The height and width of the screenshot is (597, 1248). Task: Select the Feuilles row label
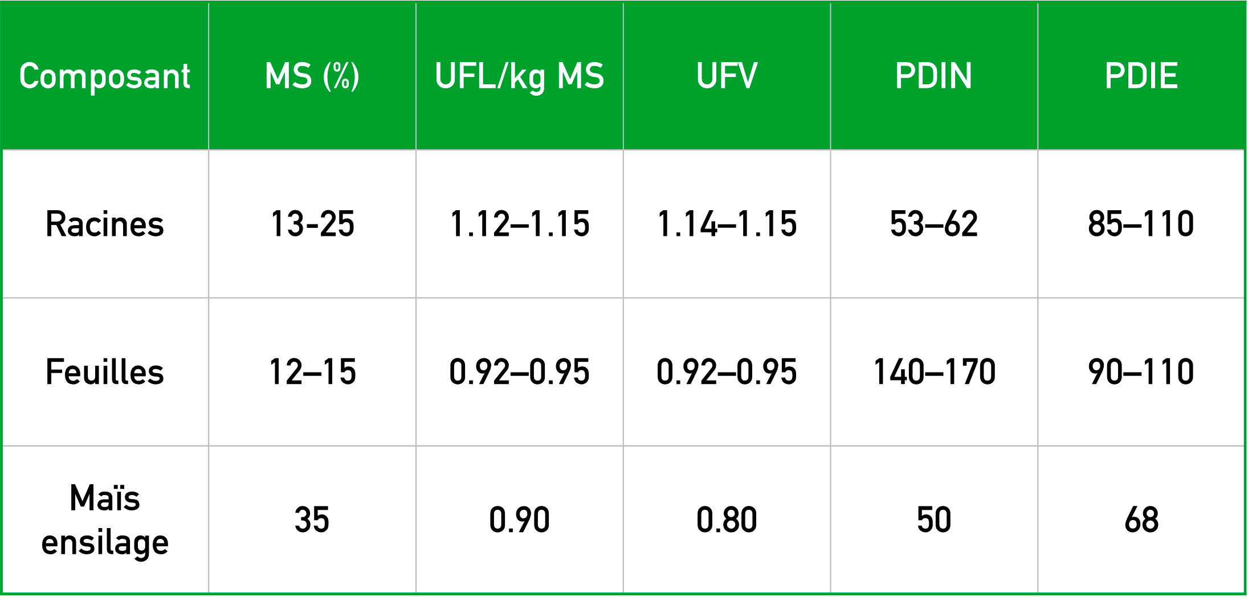point(105,372)
